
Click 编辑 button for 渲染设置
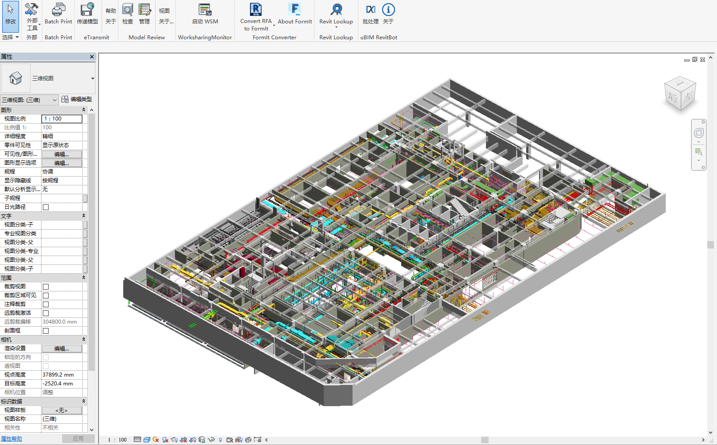pos(61,348)
